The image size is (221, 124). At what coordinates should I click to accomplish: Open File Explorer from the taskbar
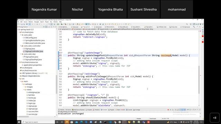click(67, 122)
